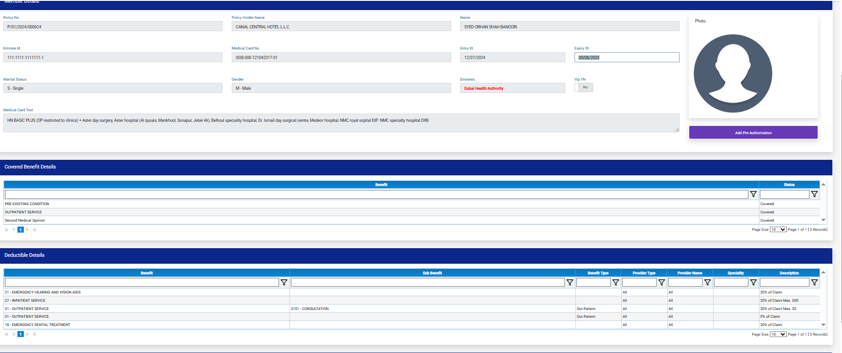Click the member photo avatar
This screenshot has height=353, width=842.
(x=733, y=73)
